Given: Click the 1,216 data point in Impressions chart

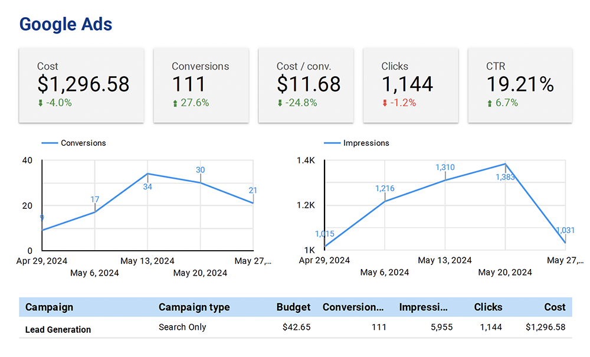Looking at the screenshot, I should click(385, 202).
